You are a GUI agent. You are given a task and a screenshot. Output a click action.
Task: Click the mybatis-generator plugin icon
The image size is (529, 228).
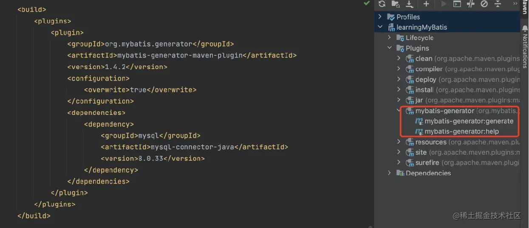coord(410,111)
